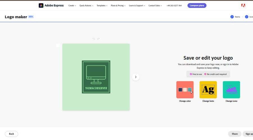This screenshot has width=253, height=140.
Task: Open the Change icons tile
Action: click(231, 90)
